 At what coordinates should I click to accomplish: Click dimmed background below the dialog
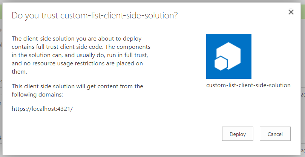[151, 155]
